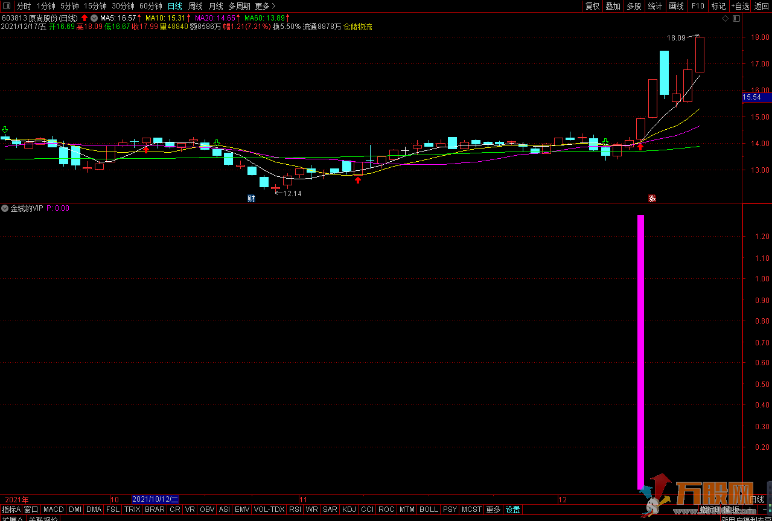
Task: Open 多周期 multi-period view
Action: point(239,6)
